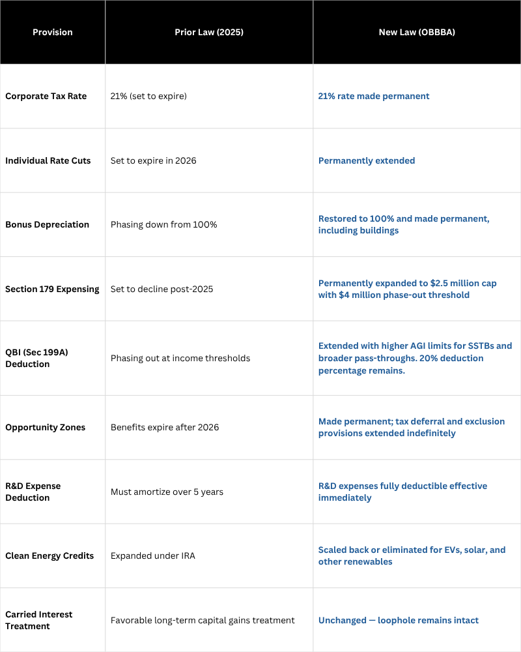The image size is (521, 652).
Task: Click the Provision column header
Action: pos(52,32)
